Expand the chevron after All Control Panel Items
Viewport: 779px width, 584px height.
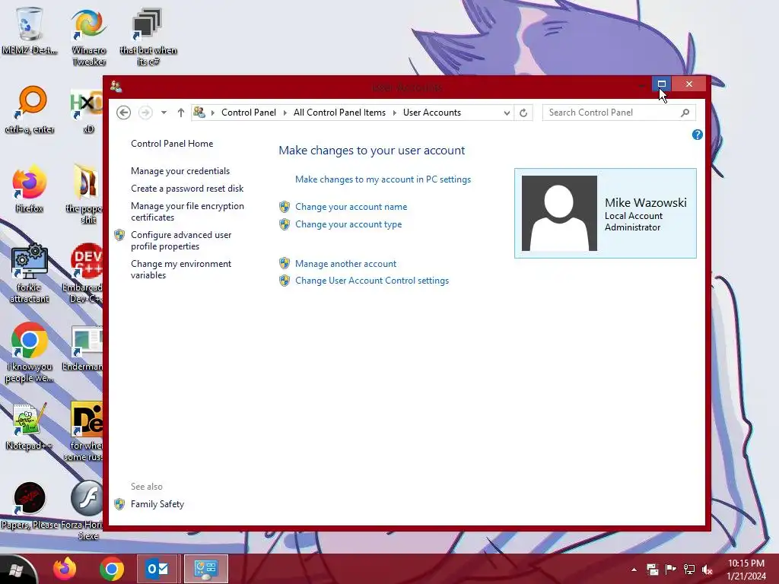[x=395, y=113]
